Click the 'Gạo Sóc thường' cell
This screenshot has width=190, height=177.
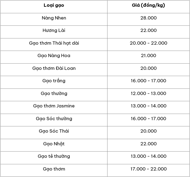(54, 120)
